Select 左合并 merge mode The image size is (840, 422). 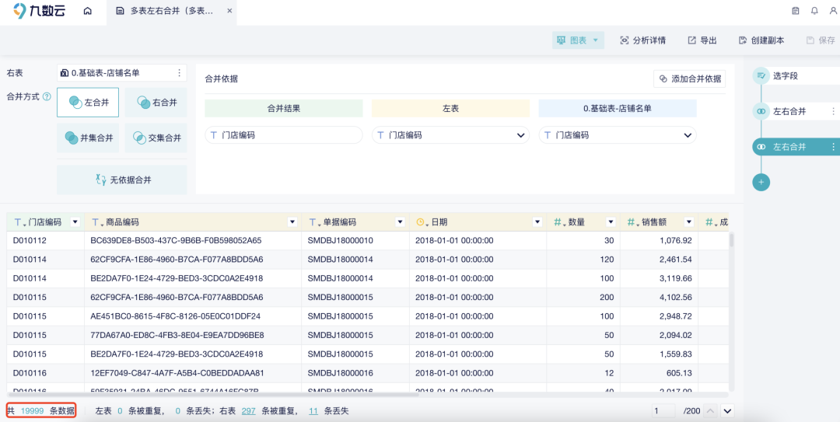[x=88, y=103]
